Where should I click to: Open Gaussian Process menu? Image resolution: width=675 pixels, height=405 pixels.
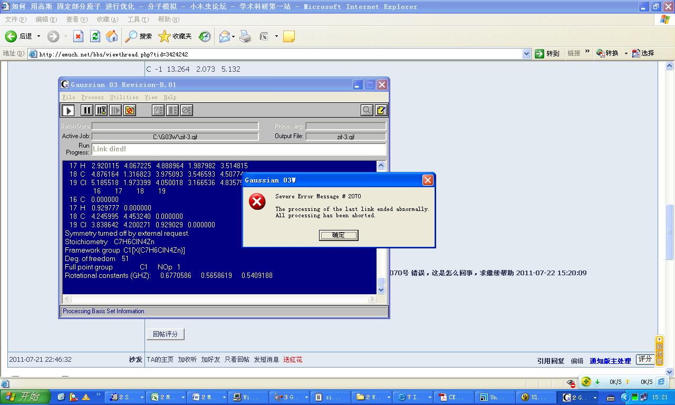tap(93, 97)
